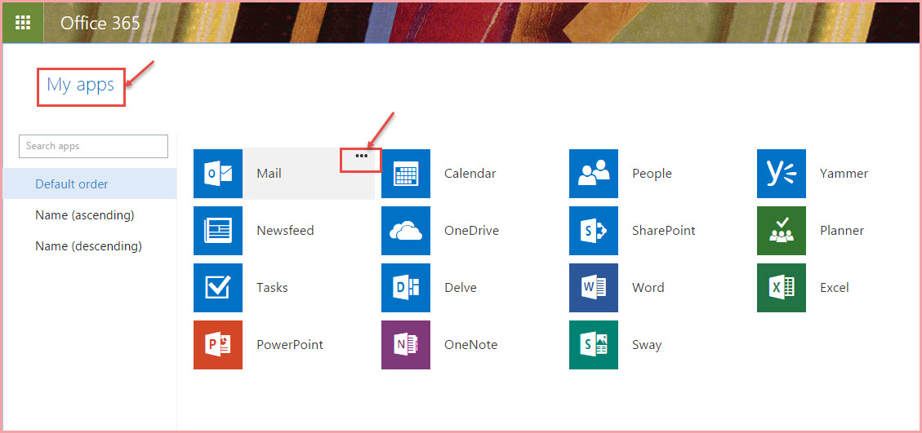The image size is (922, 433).
Task: Click the OneNote label text
Action: [471, 345]
